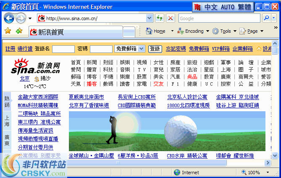Select the 上海 side tab

(7, 121)
